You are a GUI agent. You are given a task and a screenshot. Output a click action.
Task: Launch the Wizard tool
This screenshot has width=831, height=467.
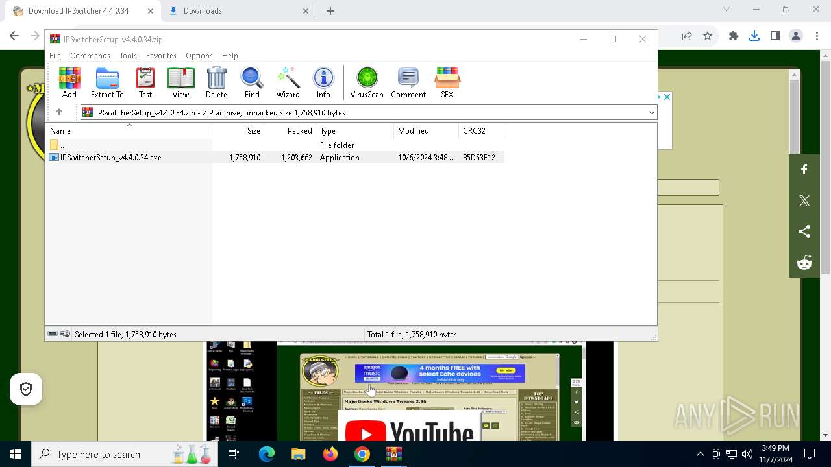pos(288,82)
